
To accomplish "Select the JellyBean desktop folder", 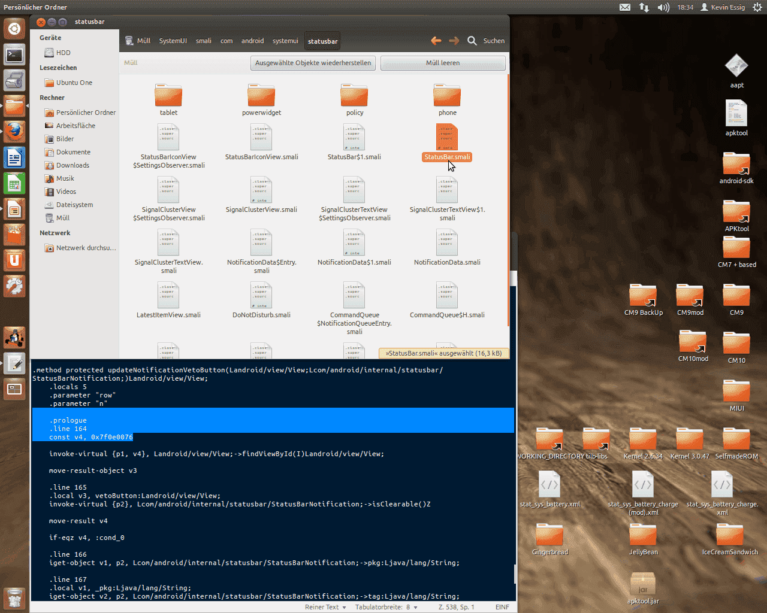I will pos(643,539).
